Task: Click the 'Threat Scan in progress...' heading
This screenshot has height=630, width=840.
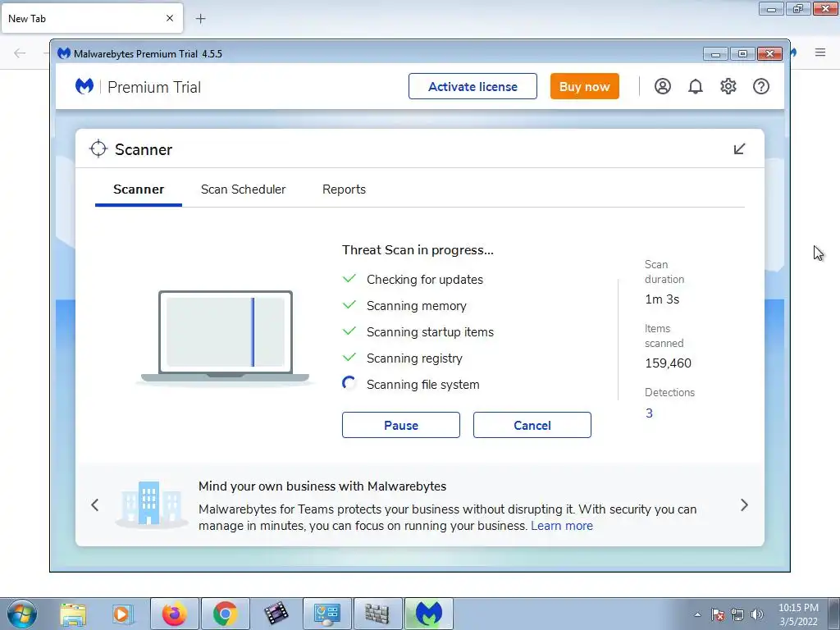Action: pyautogui.click(x=418, y=250)
